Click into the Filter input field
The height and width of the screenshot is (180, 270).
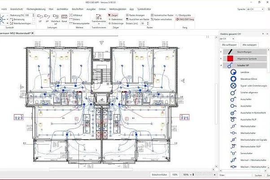(238, 176)
